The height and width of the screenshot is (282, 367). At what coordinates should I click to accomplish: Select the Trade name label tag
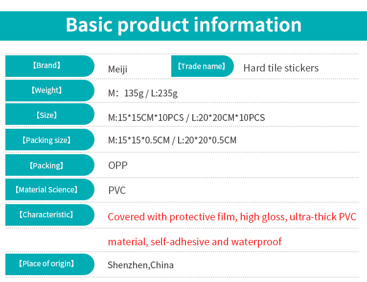click(201, 66)
